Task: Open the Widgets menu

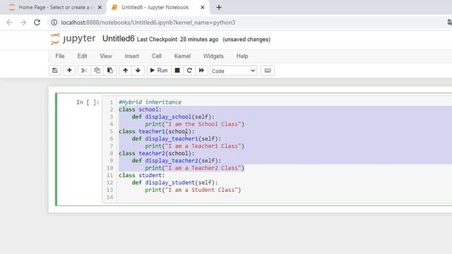Action: [x=213, y=56]
